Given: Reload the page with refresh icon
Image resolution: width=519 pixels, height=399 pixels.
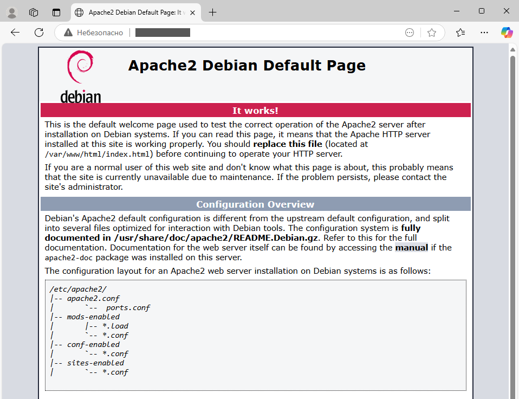Looking at the screenshot, I should click(39, 33).
